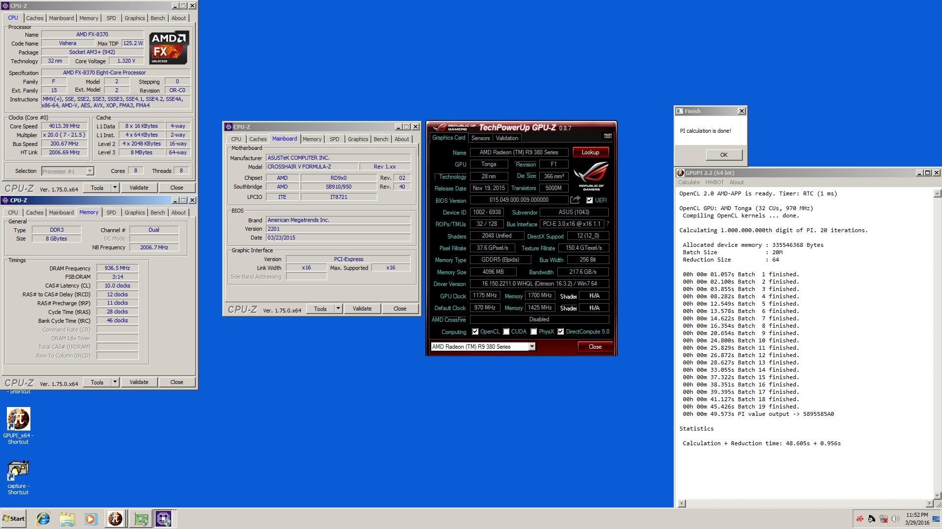Click the Start button
This screenshot has height=529, width=942.
tap(14, 519)
